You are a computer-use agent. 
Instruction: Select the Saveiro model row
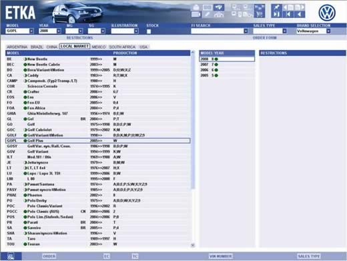(98, 228)
